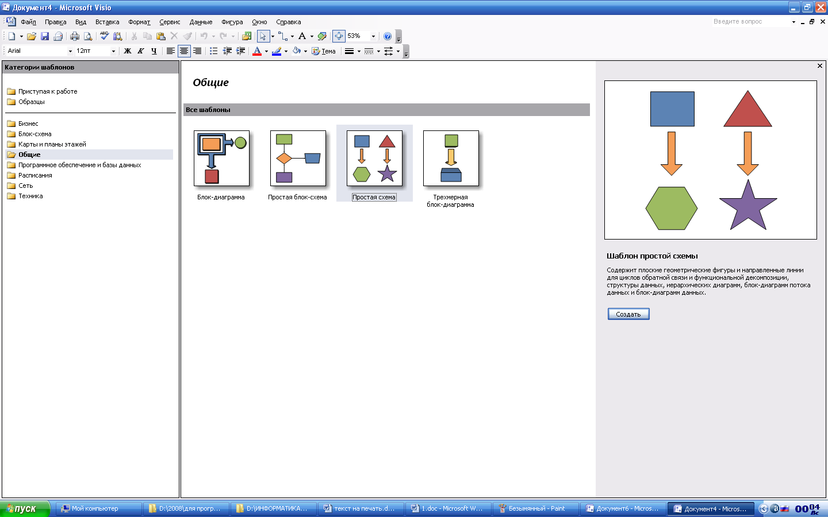Image resolution: width=828 pixels, height=517 pixels.
Task: Select the Connector tool
Action: click(282, 36)
